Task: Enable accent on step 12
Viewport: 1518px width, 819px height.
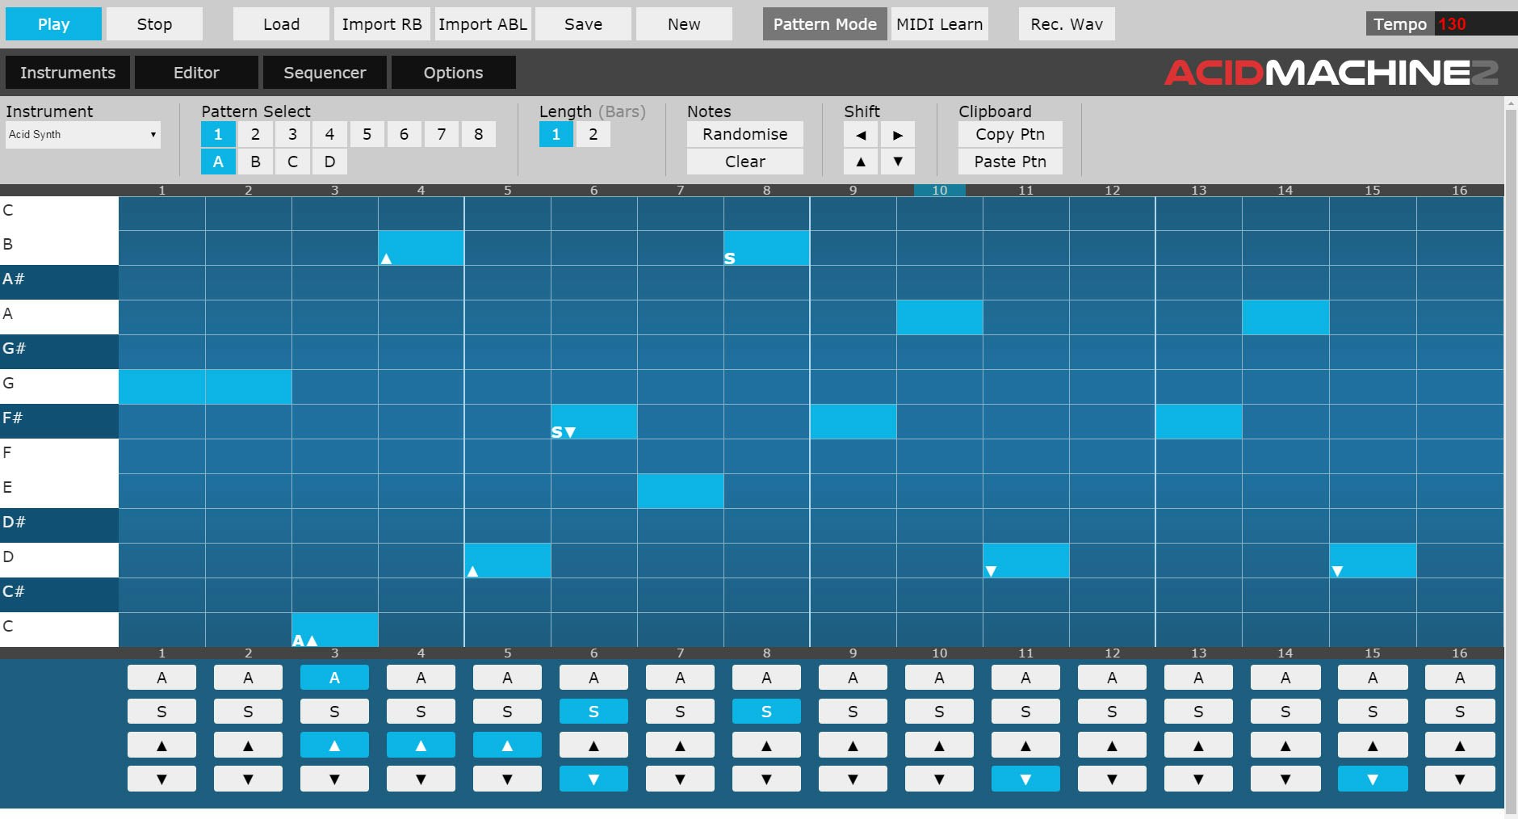Action: click(1112, 678)
